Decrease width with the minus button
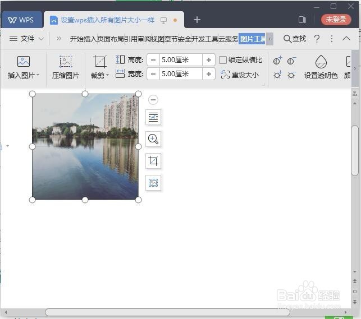Viewport: 361px width, 319px height. coord(153,74)
